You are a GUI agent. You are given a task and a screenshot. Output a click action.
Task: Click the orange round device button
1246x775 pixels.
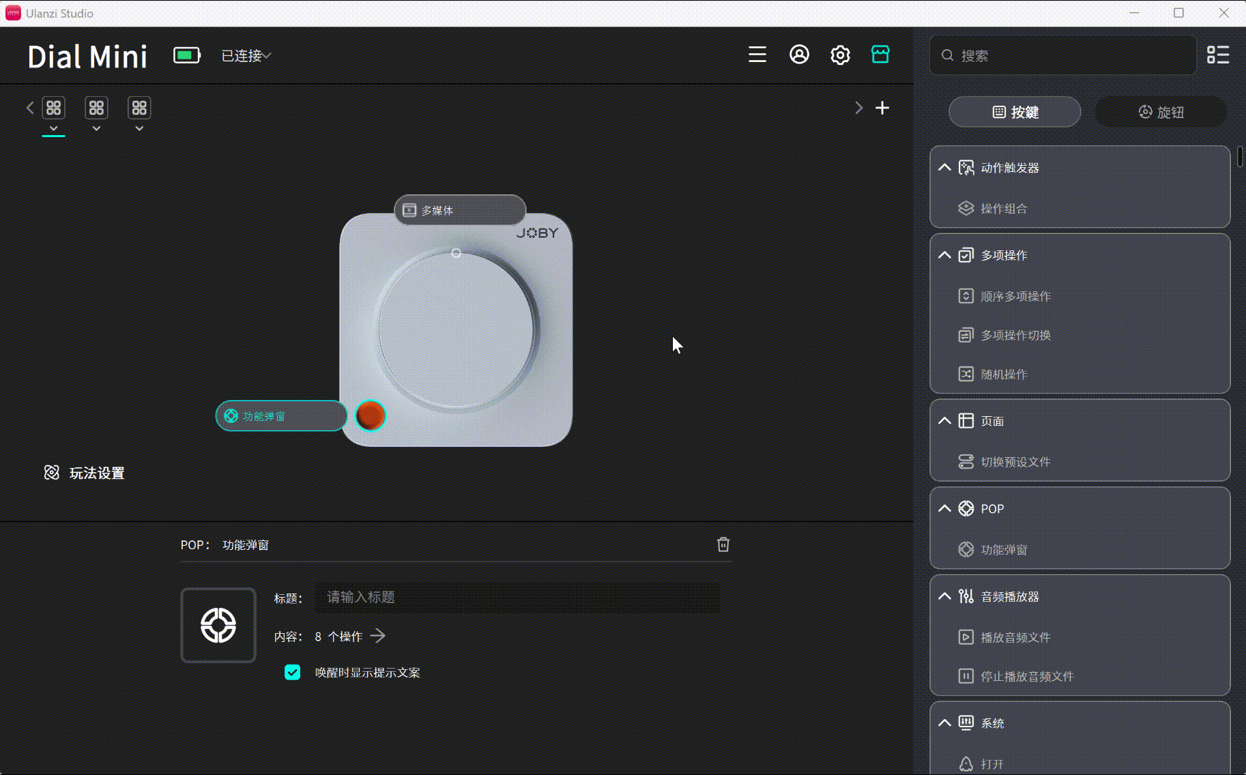(371, 415)
